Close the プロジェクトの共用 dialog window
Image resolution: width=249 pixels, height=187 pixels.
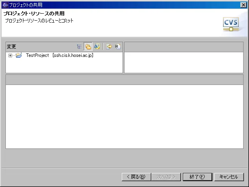click(x=243, y=5)
